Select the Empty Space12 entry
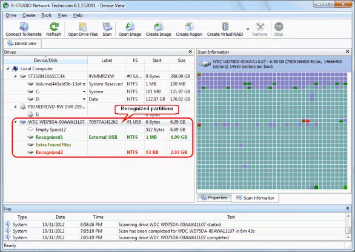The image size is (355, 252). click(x=51, y=130)
